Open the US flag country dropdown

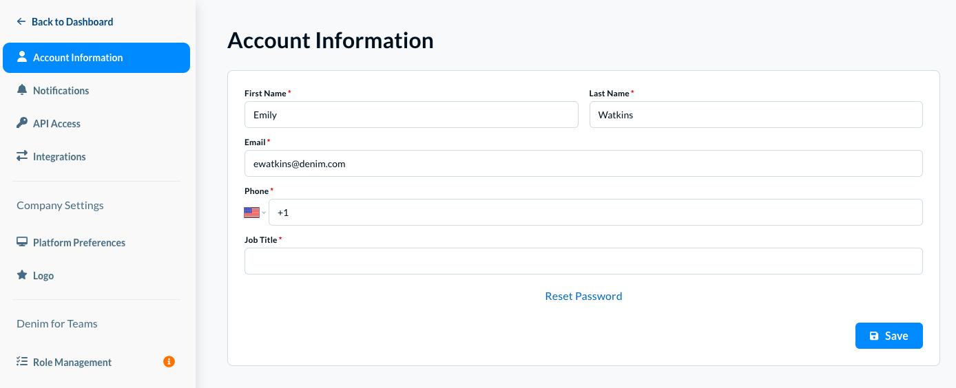pos(255,213)
